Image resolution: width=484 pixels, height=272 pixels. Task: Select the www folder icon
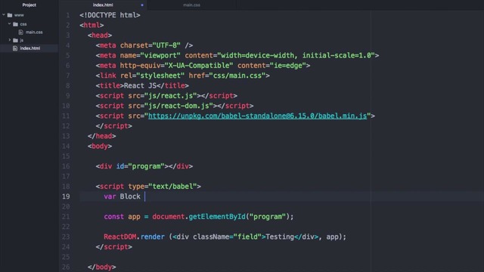(10, 15)
